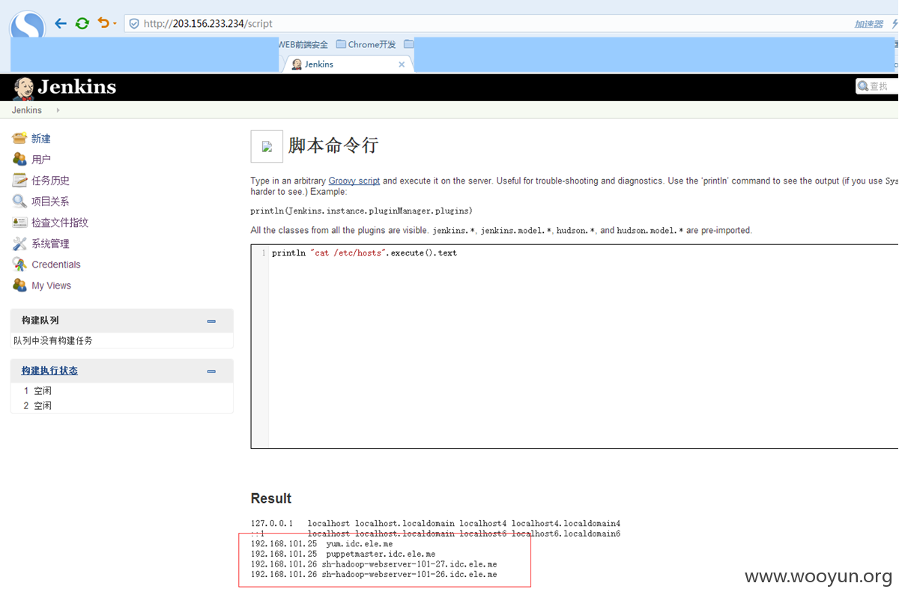
Task: Click the sh-hadoop-webserver-101-27 output line
Action: click(374, 564)
